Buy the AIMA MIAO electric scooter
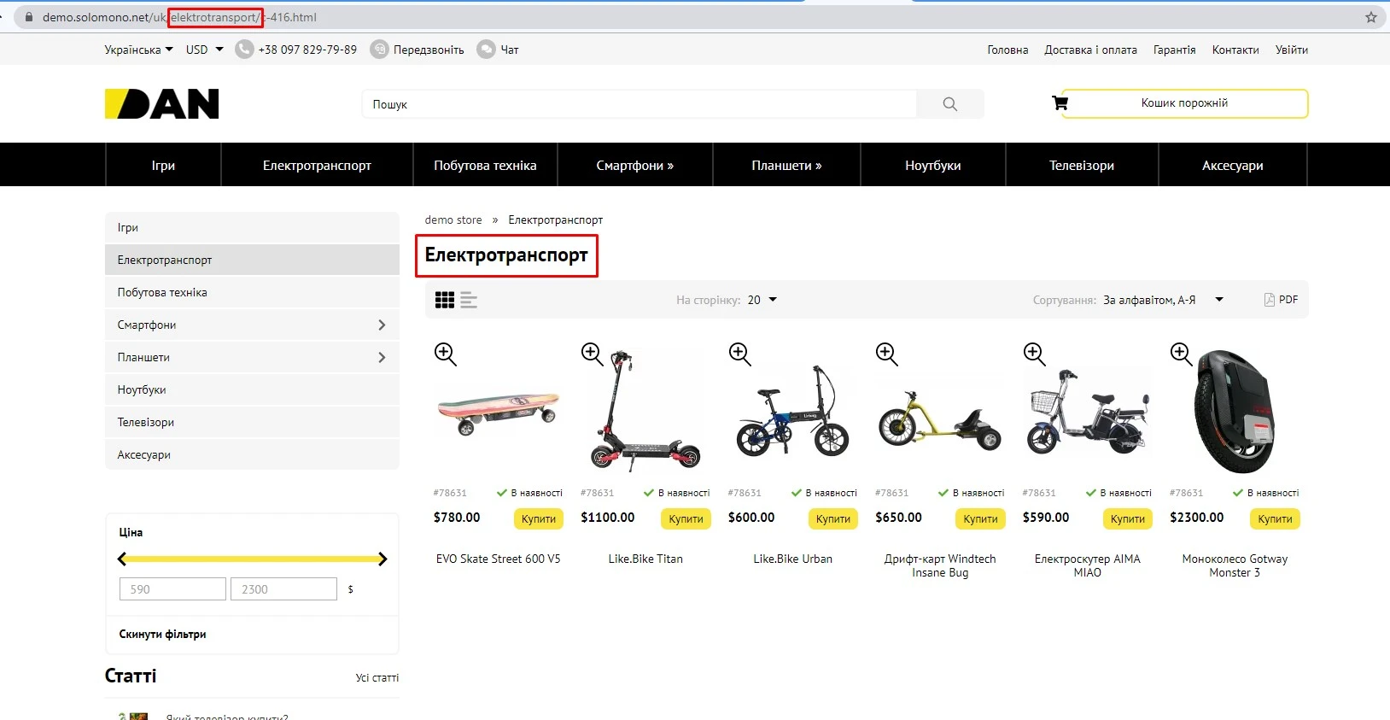The height and width of the screenshot is (720, 1390). coord(1128,518)
